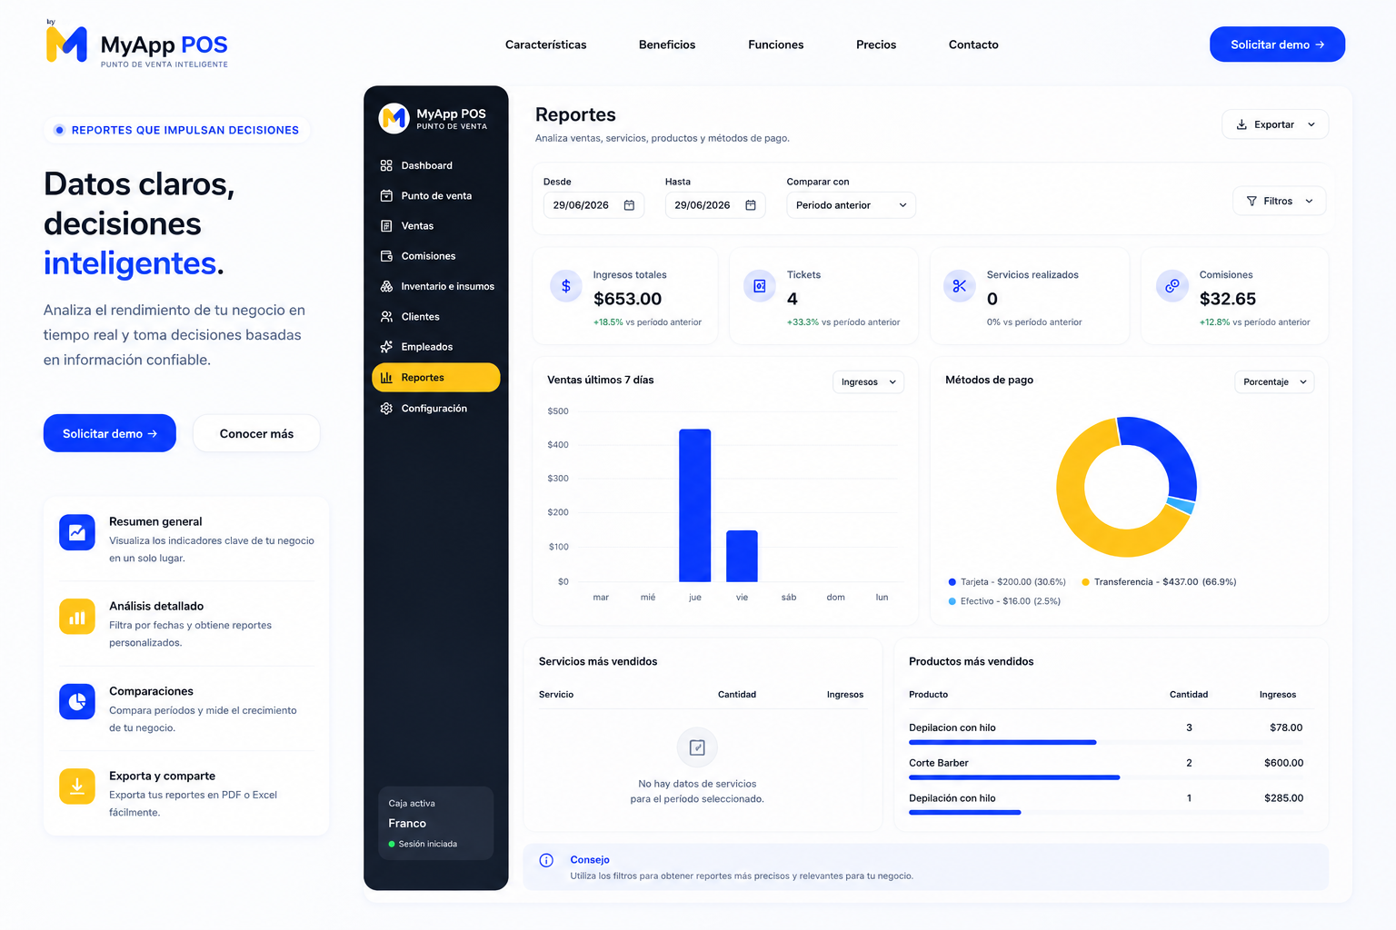Click the funnel icon on Filtros
The height and width of the screenshot is (930, 1396).
(x=1251, y=201)
